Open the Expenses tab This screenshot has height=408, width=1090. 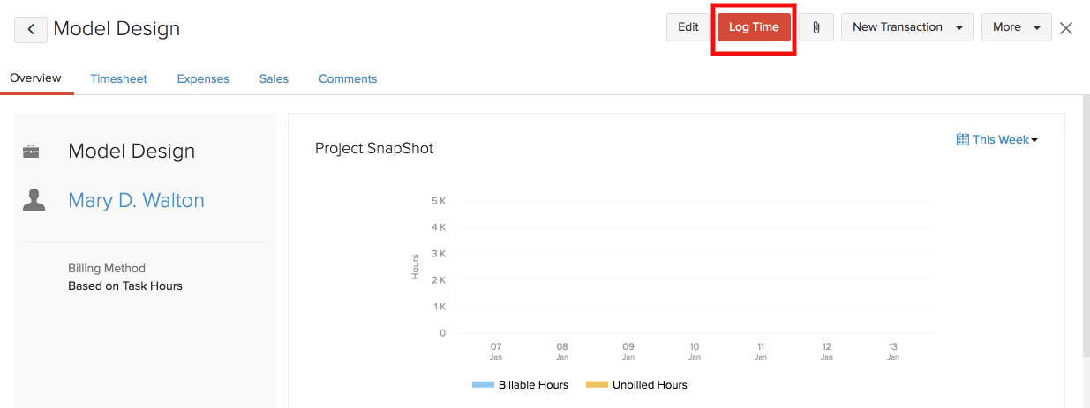(203, 78)
